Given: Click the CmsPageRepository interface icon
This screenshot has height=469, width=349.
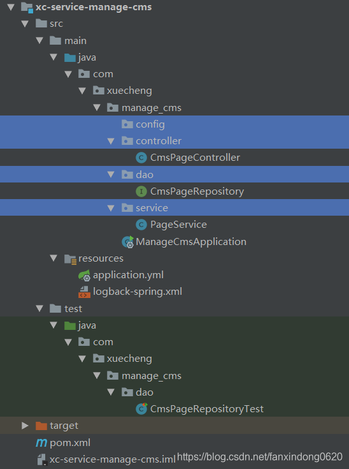Looking at the screenshot, I should (141, 191).
